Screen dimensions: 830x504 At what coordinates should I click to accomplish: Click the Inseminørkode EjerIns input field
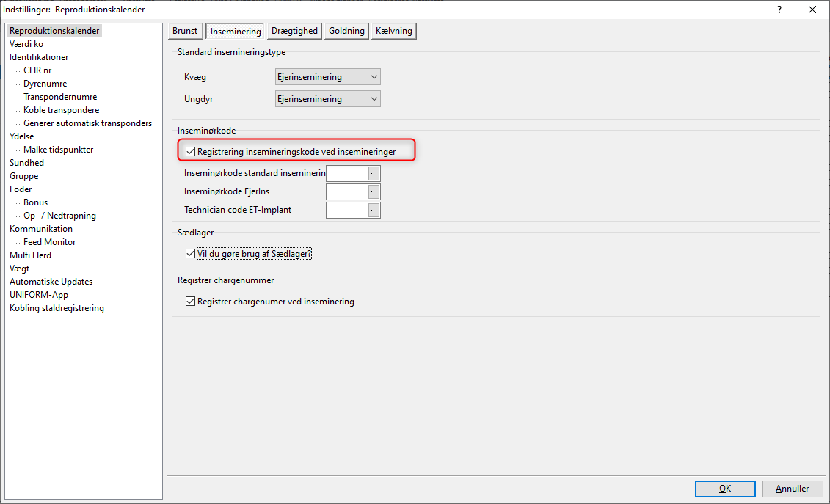347,191
